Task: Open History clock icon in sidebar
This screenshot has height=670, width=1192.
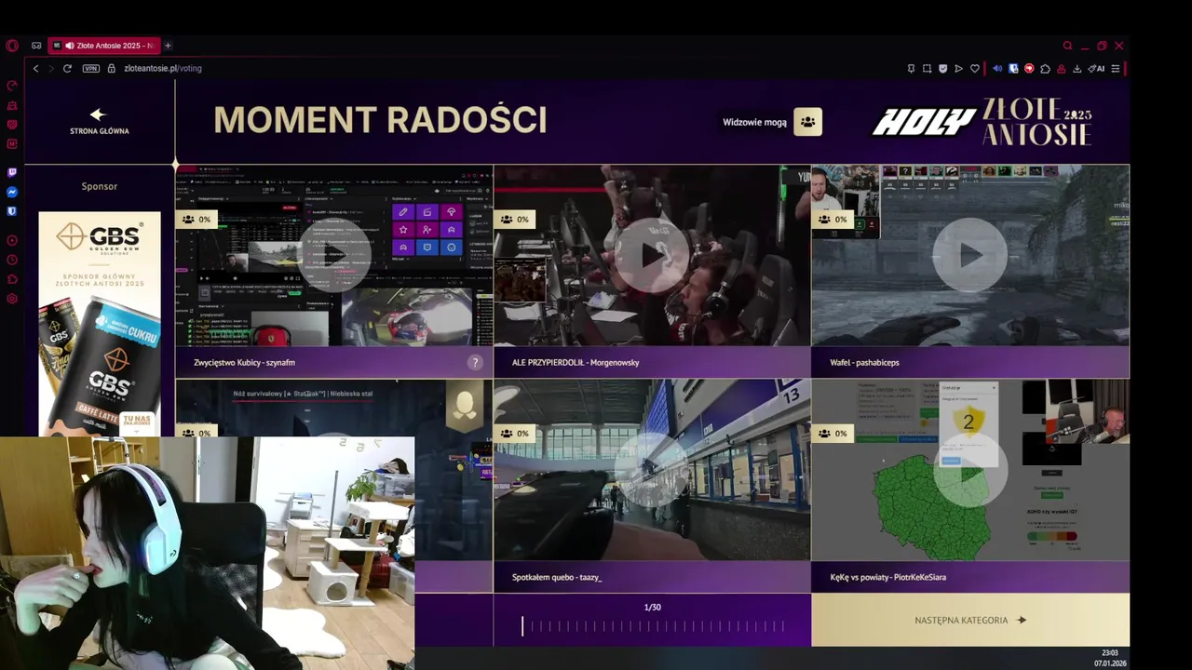Action: point(12,260)
